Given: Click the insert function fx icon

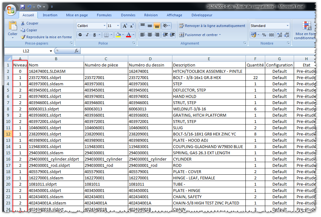Looking at the screenshot, I should point(76,51).
